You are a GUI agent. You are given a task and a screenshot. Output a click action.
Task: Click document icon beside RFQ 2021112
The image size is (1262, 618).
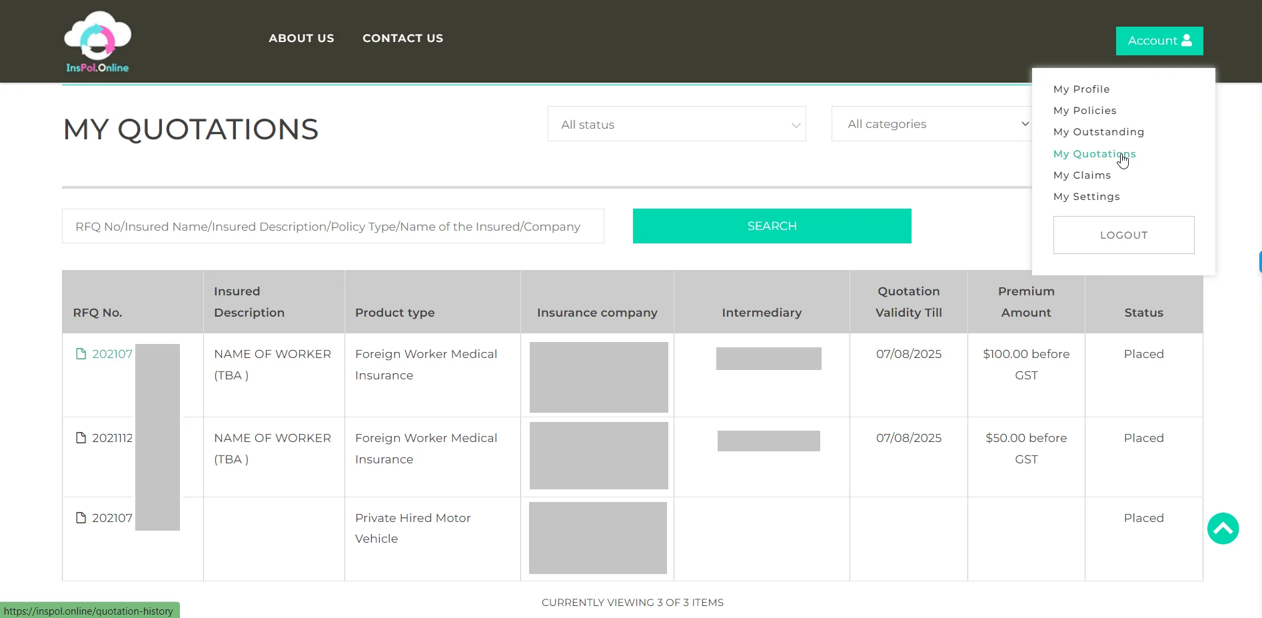[81, 438]
